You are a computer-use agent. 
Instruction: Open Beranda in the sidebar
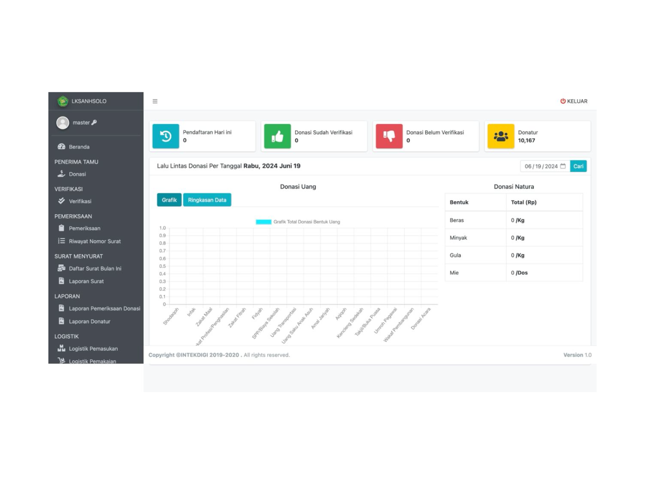pos(79,147)
